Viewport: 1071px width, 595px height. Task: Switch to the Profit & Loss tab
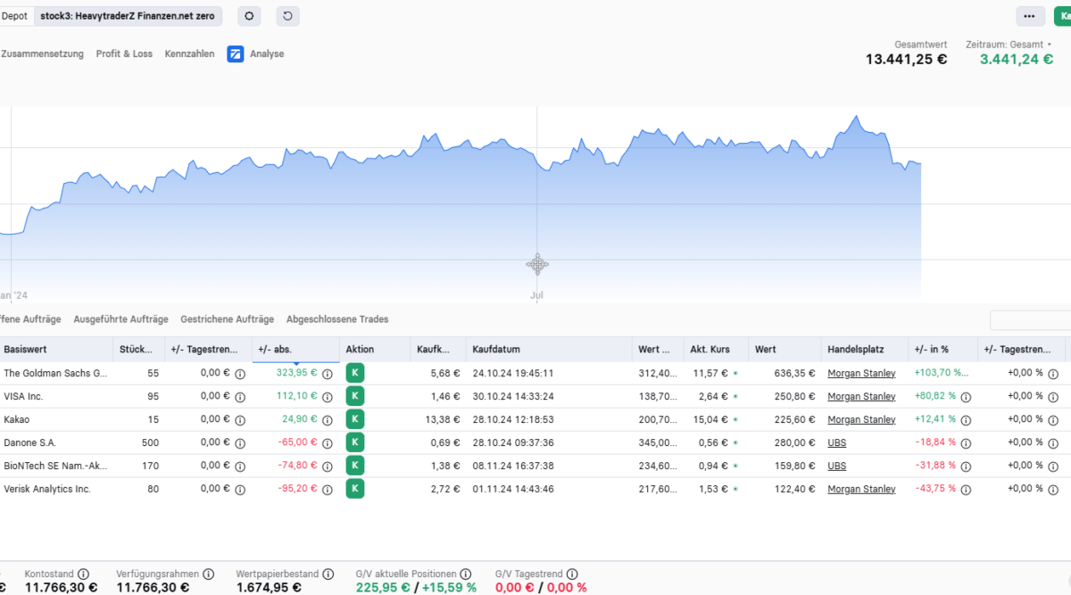click(124, 54)
